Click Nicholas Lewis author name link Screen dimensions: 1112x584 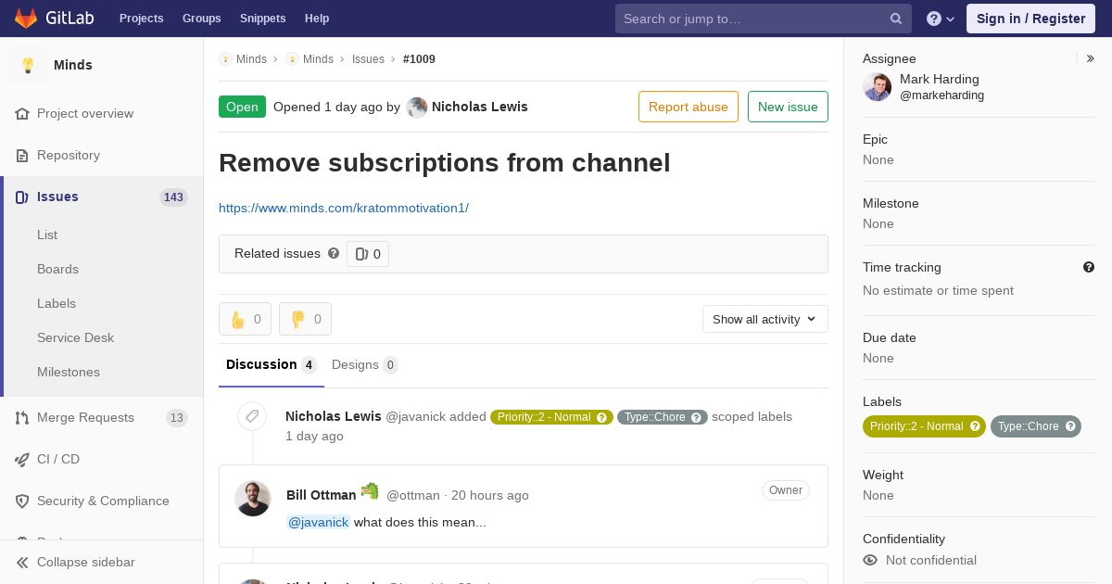point(480,107)
